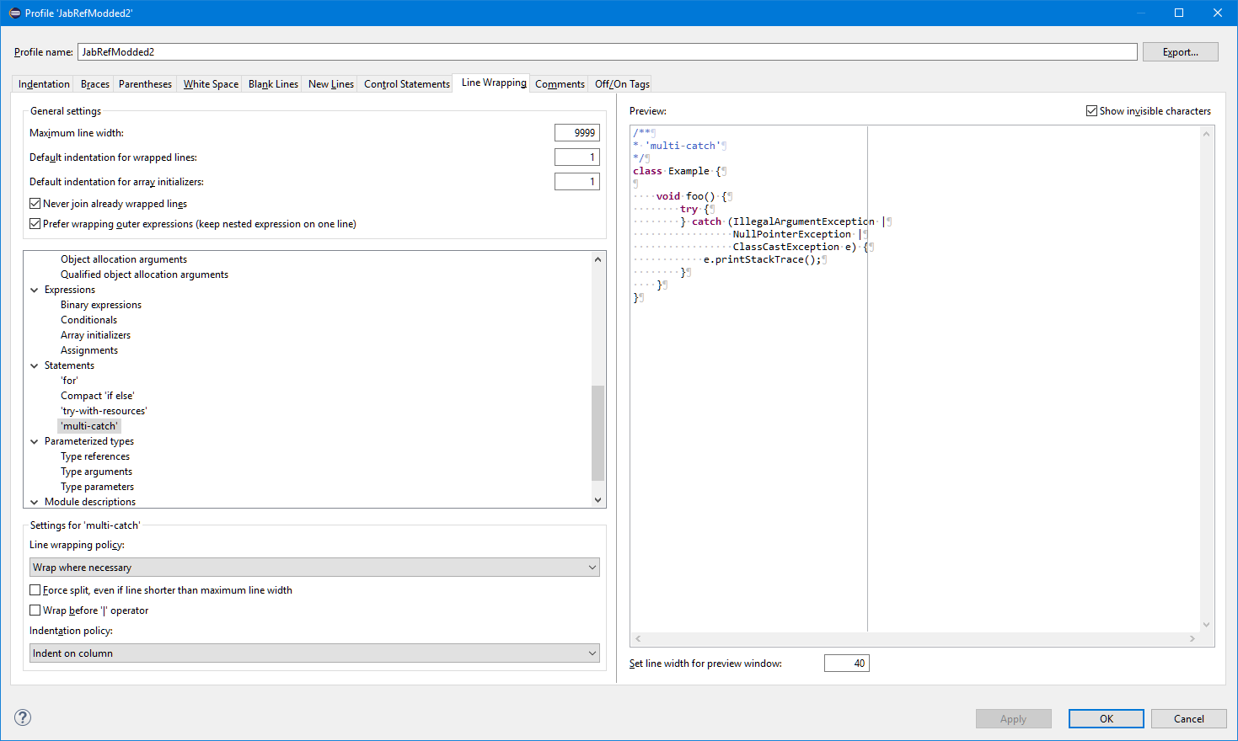
Task: Select the 'for' statement item
Action: [69, 381]
